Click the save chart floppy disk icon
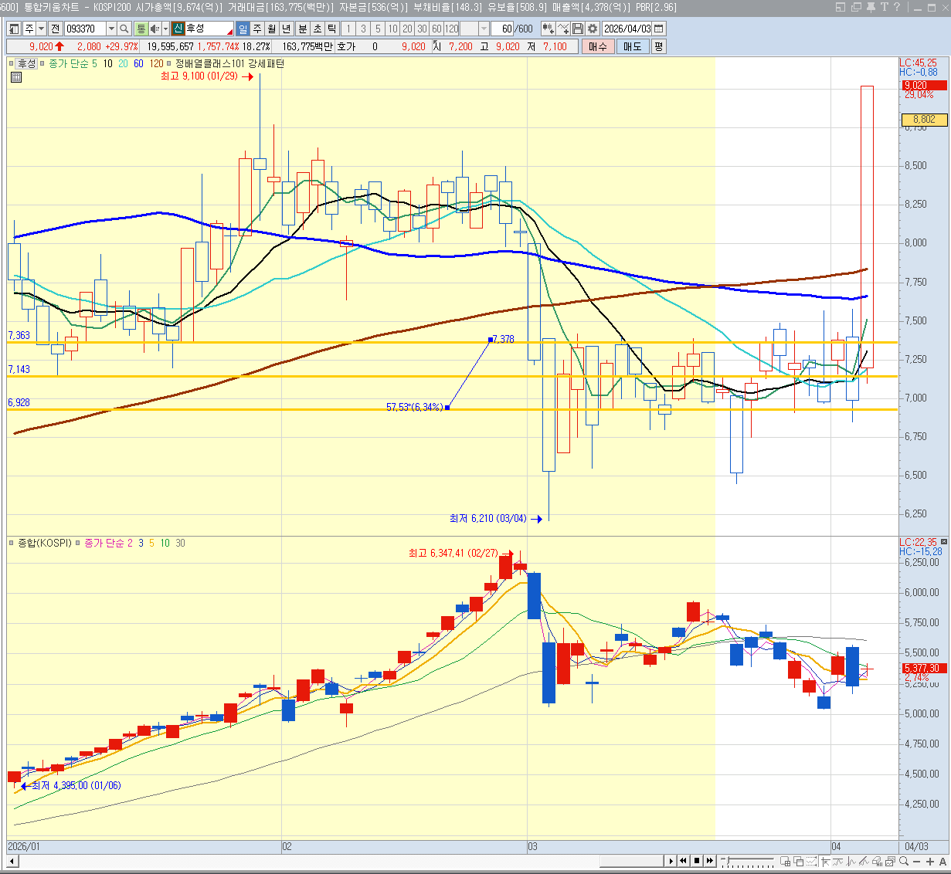This screenshot has width=951, height=874. point(578,29)
